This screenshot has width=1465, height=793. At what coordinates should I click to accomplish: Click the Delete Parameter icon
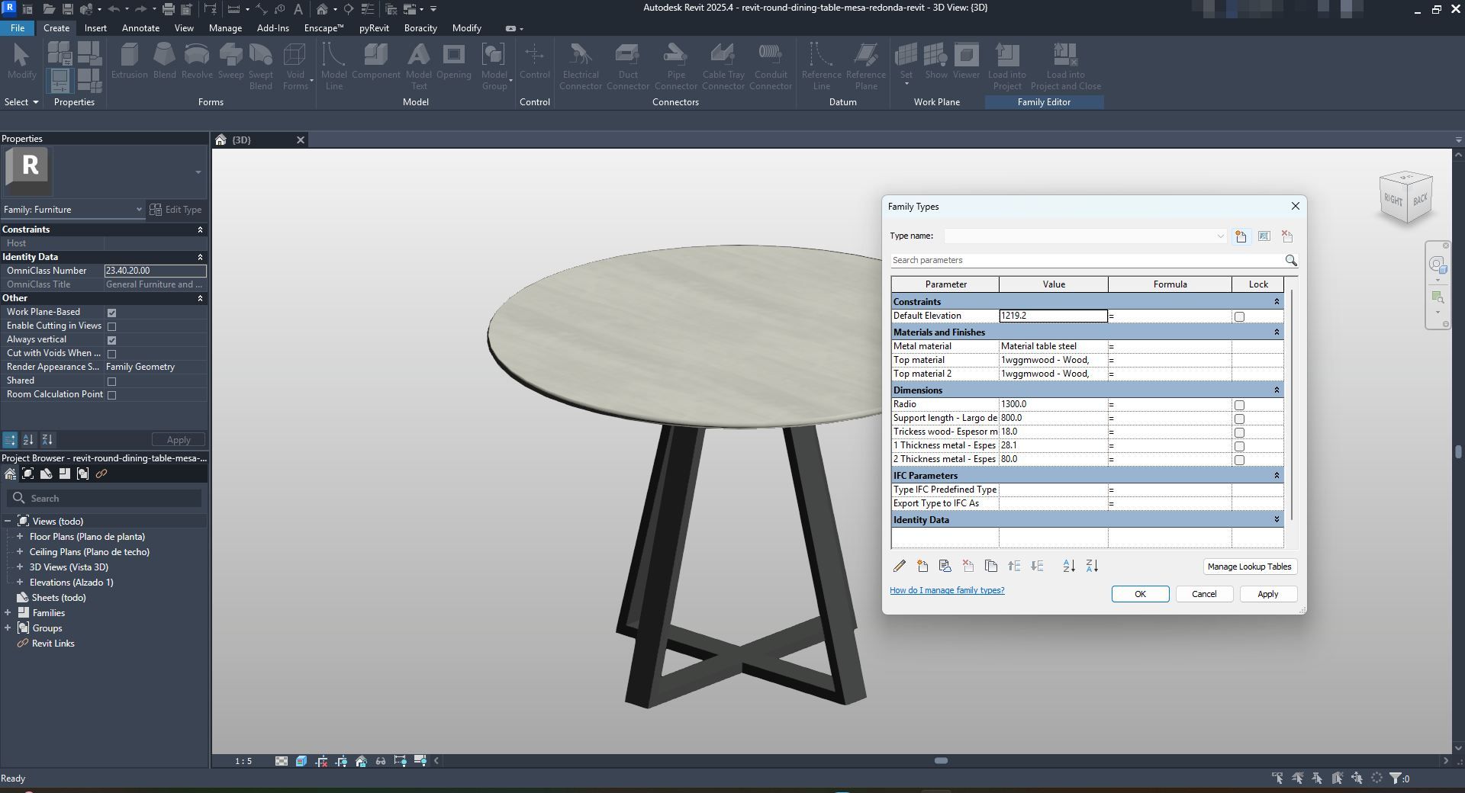(968, 566)
